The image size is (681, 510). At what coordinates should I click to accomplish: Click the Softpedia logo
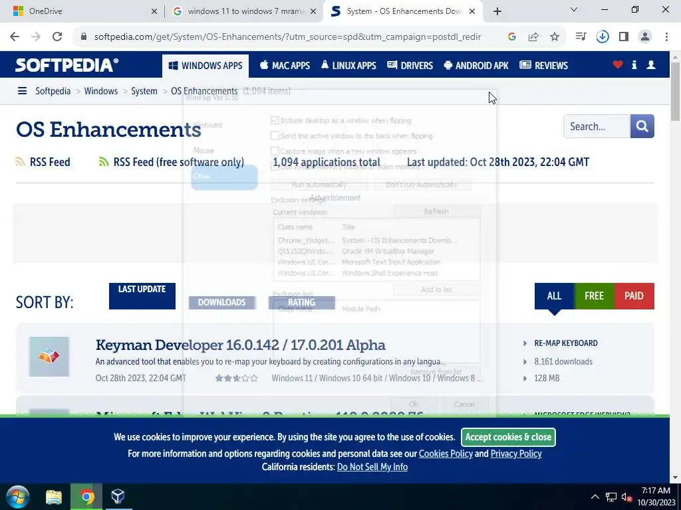[67, 65]
